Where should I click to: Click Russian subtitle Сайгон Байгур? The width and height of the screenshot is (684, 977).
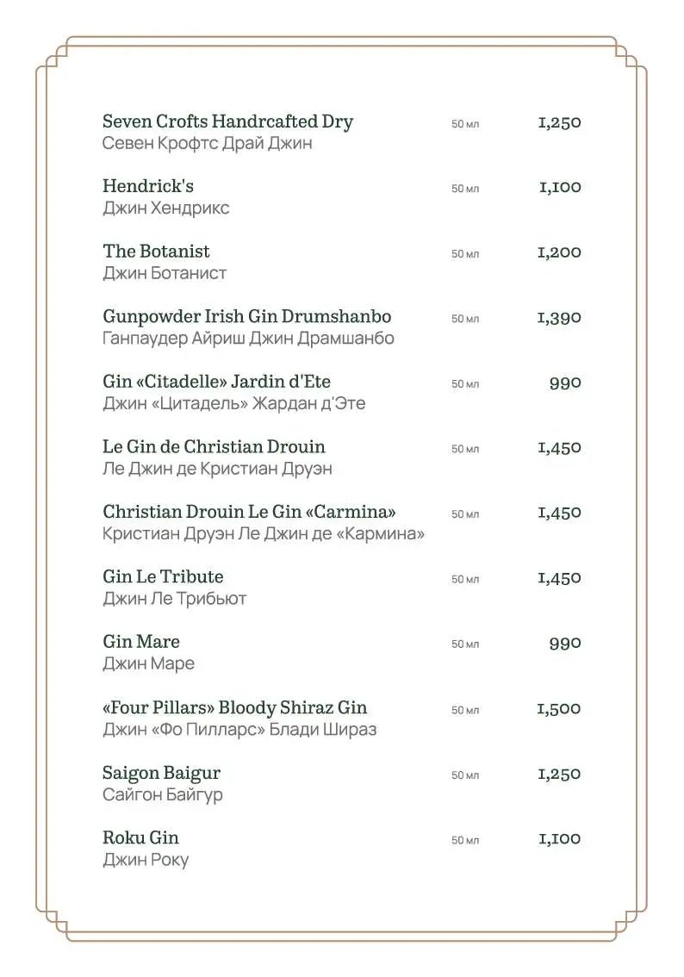click(x=163, y=795)
